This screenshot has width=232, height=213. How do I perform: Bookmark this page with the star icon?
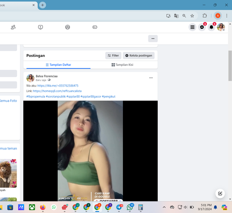click(192, 16)
